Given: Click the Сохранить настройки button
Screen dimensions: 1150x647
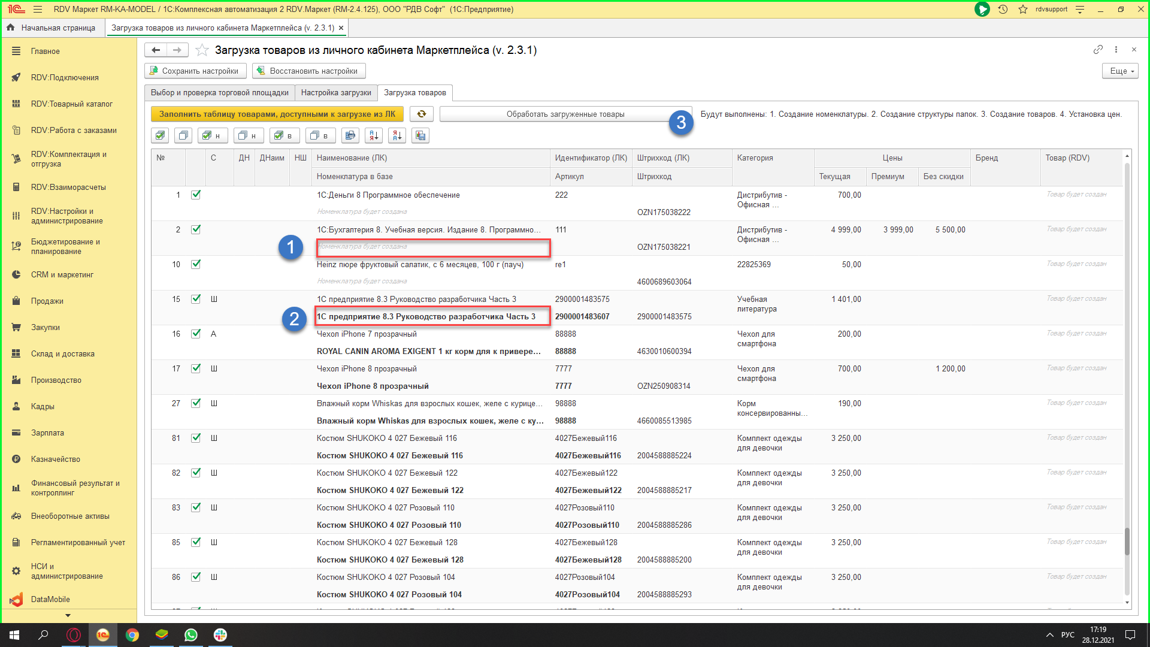Looking at the screenshot, I should pos(195,71).
